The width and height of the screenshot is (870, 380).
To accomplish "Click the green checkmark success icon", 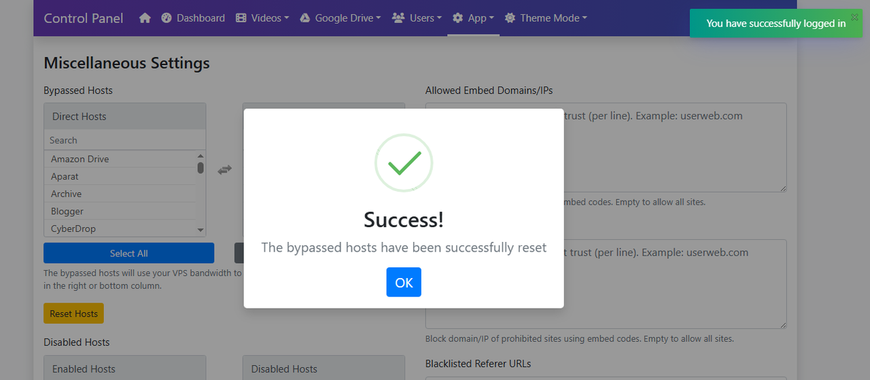I will tap(404, 163).
